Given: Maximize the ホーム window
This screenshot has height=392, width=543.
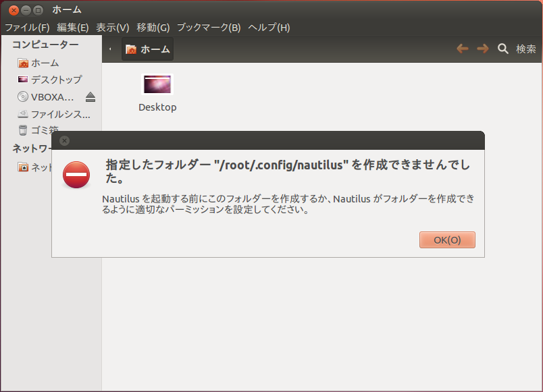Looking at the screenshot, I should tap(38, 10).
